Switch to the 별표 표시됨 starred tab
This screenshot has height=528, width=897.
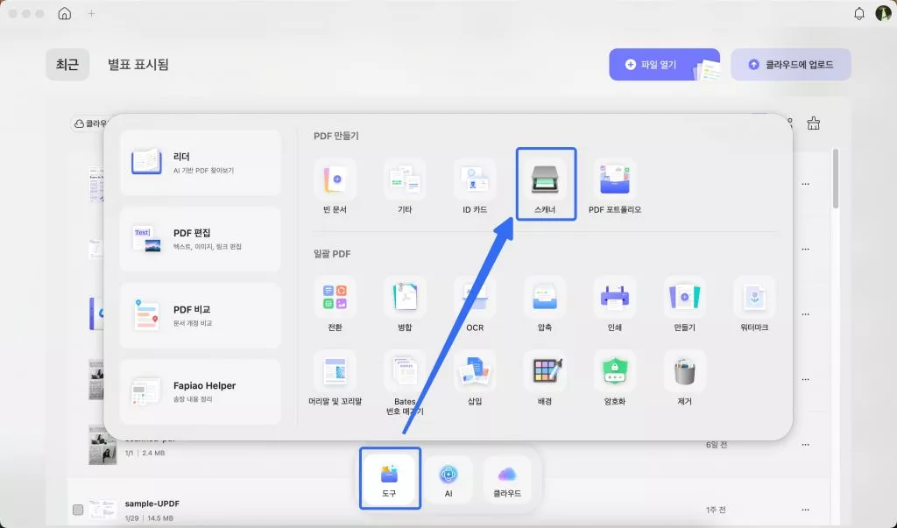138,65
